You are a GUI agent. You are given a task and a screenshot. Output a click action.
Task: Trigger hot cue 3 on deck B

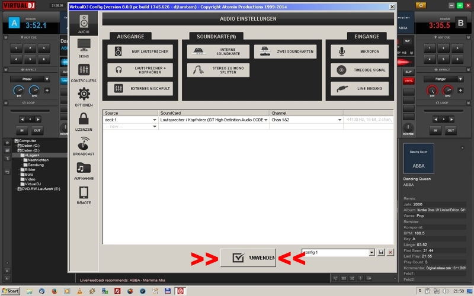pyautogui.click(x=457, y=48)
